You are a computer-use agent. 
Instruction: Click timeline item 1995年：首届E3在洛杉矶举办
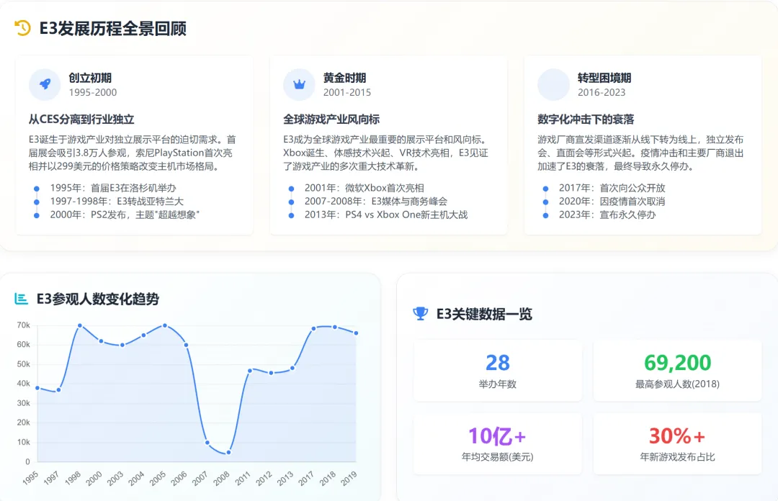(x=113, y=188)
